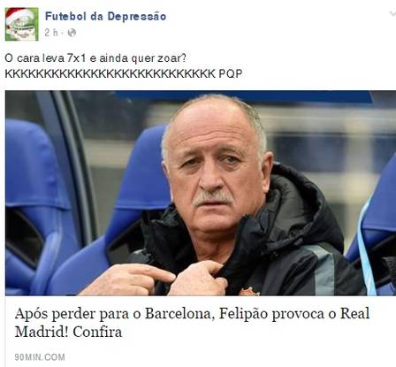Click the word "Confira" in the headline
This screenshot has width=396, height=367.
(x=97, y=332)
